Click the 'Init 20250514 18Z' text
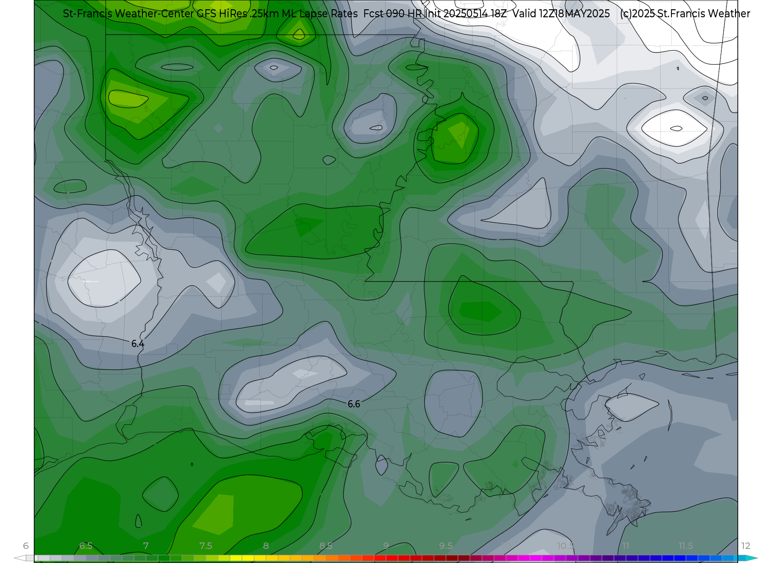Image resolution: width=772 pixels, height=563 pixels. pyautogui.click(x=466, y=14)
